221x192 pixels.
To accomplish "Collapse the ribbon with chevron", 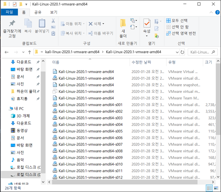I will pos(211,12).
